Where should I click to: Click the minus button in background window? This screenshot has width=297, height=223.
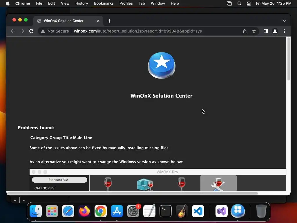(x=24, y=200)
